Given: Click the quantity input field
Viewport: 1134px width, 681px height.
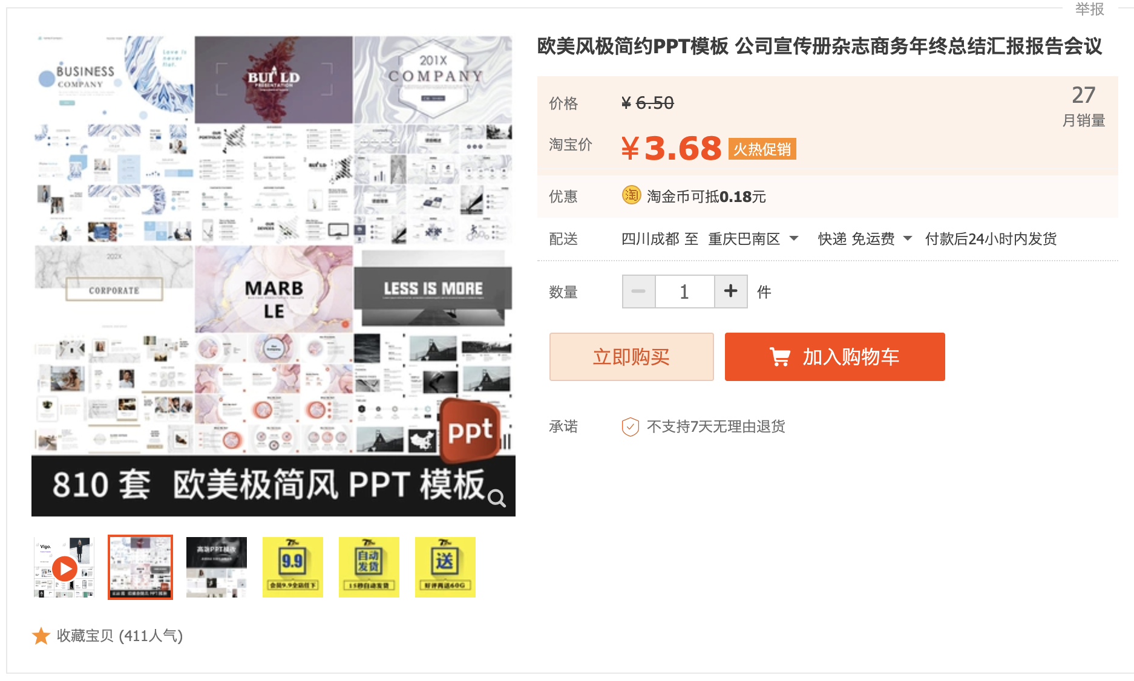Looking at the screenshot, I should click(x=684, y=292).
